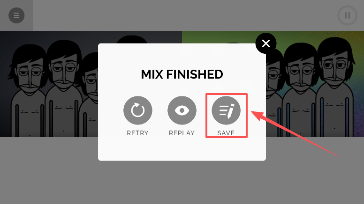The height and width of the screenshot is (204, 364).
Task: Select the second character in the dark panel
Action: coord(64,88)
